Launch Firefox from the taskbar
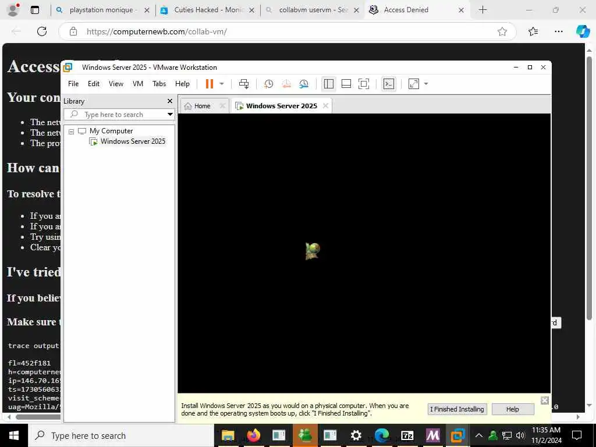 pos(253,435)
